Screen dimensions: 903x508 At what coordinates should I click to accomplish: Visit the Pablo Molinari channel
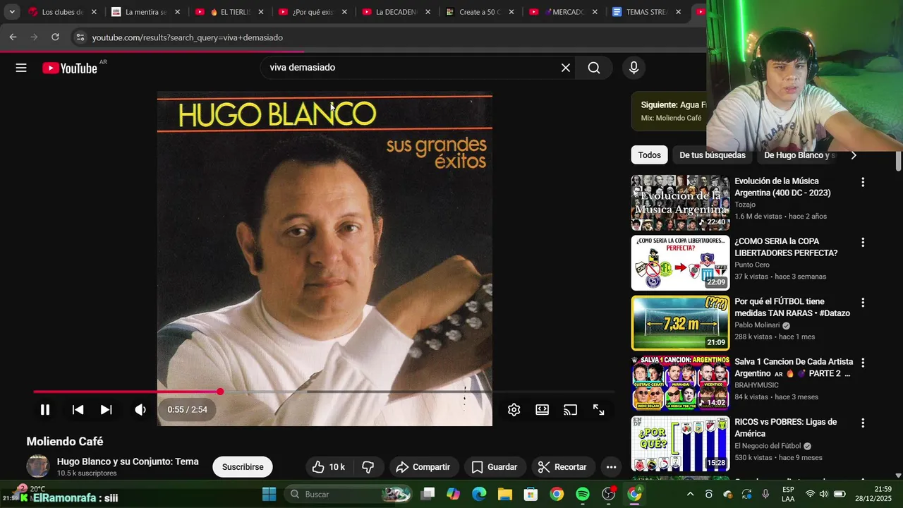coord(757,325)
